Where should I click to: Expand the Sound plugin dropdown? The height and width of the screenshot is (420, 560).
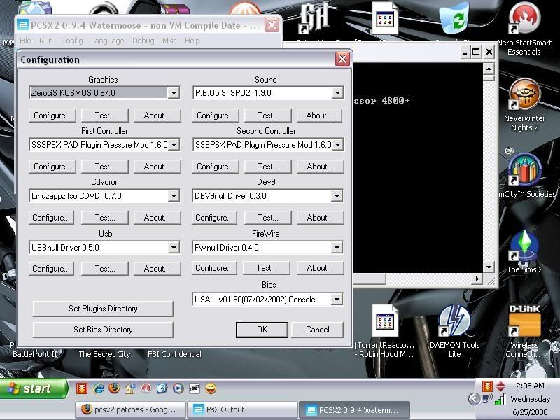pos(337,93)
